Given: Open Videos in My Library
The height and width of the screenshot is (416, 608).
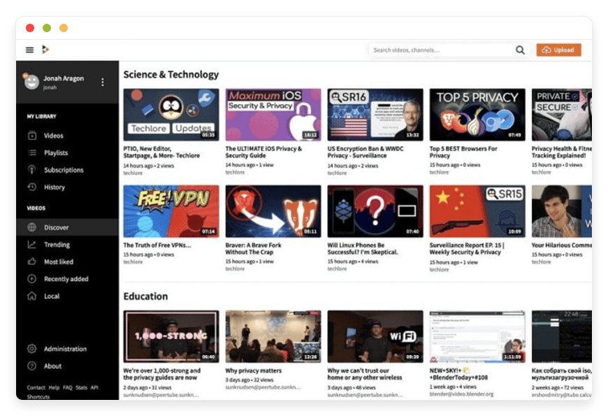Looking at the screenshot, I should 54,136.
